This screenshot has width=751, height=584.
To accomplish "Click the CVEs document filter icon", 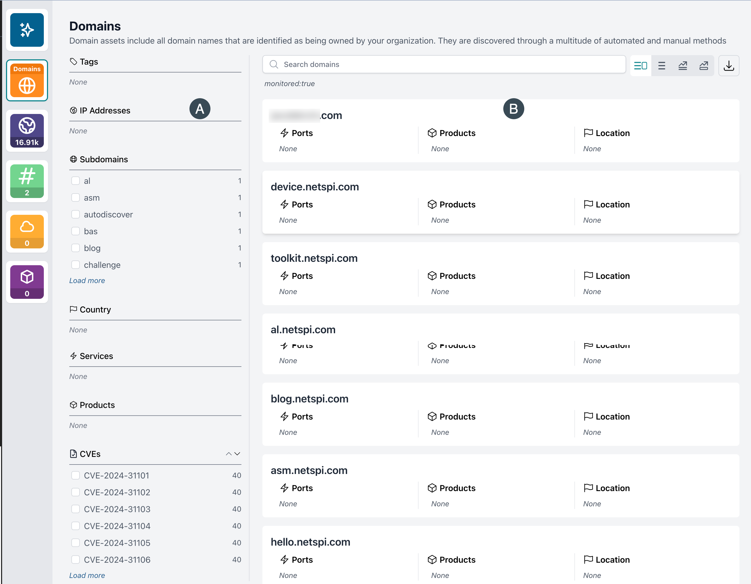I will coord(73,454).
